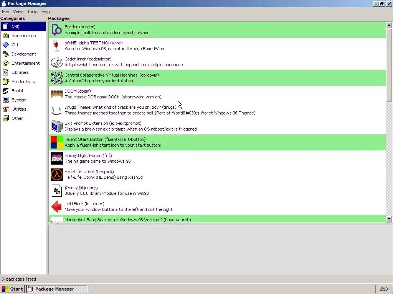
Task: Click 'Move your window buttons to the left' description
Action: point(119,209)
